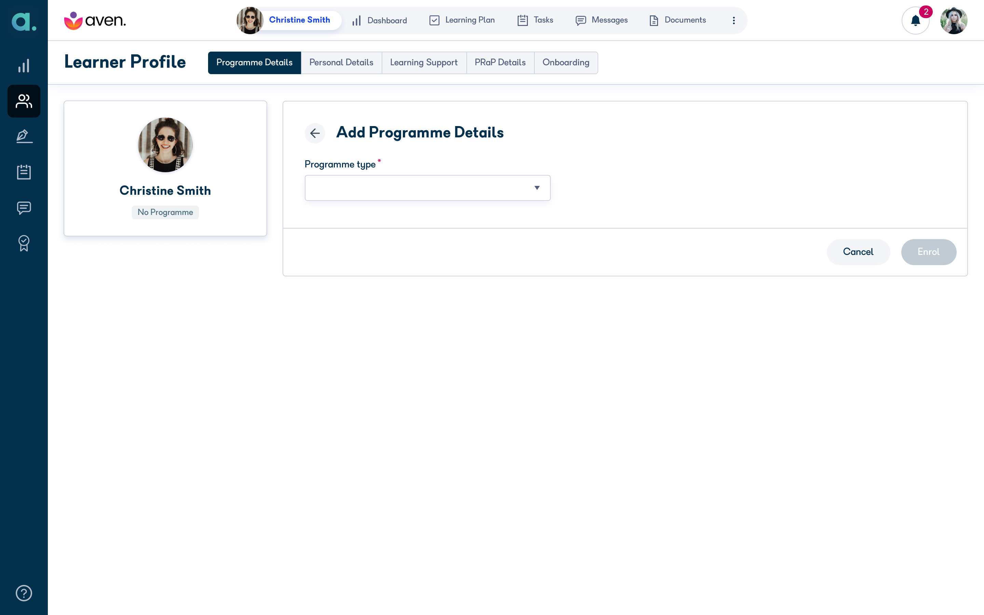This screenshot has height=615, width=984.
Task: Open Dashboard in the learner navigation
Action: (379, 20)
